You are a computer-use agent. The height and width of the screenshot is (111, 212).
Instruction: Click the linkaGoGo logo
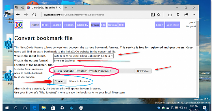pos(19,25)
